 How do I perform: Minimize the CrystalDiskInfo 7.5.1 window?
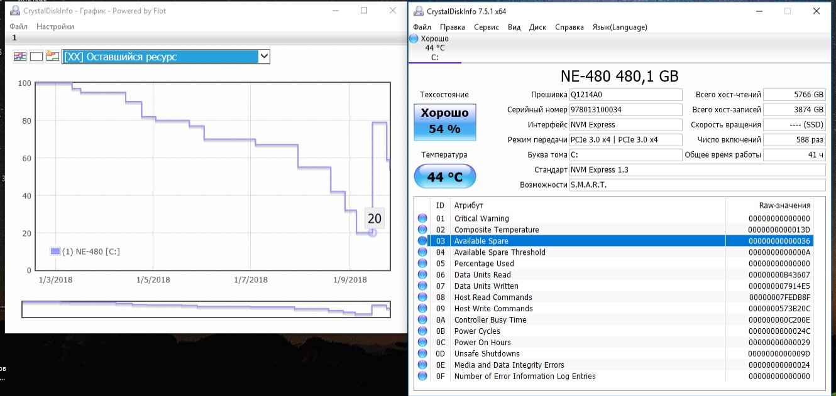click(758, 11)
